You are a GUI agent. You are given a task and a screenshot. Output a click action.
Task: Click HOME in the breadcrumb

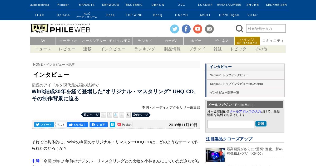(x=38, y=65)
